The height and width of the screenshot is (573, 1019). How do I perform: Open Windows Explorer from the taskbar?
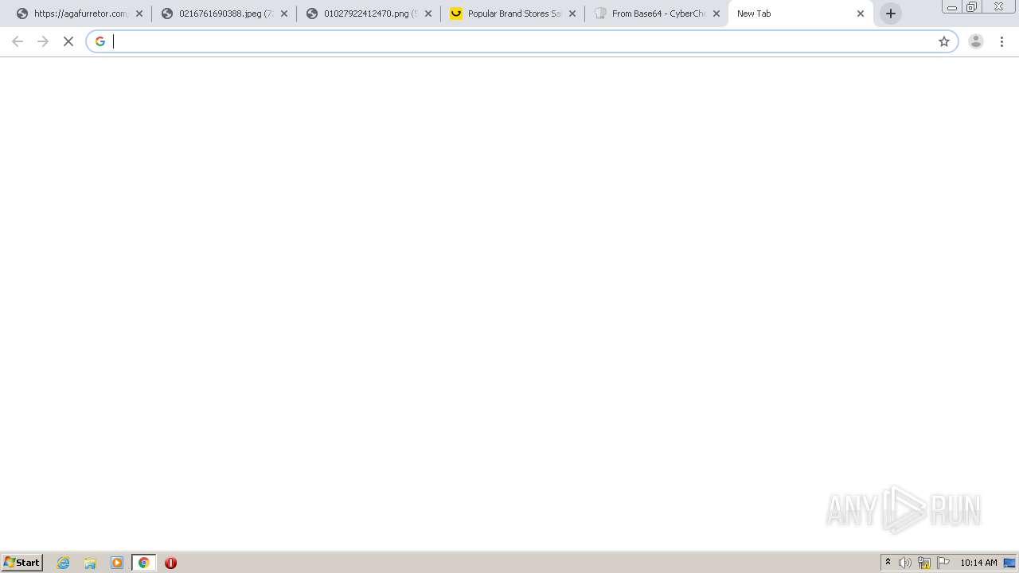pos(90,563)
